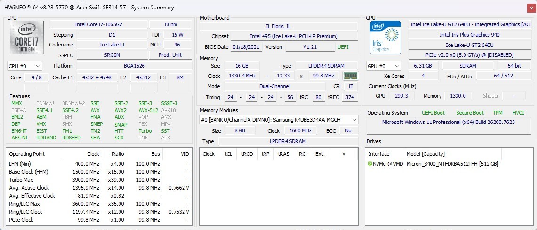Click the AES-NI feature label

19,138
